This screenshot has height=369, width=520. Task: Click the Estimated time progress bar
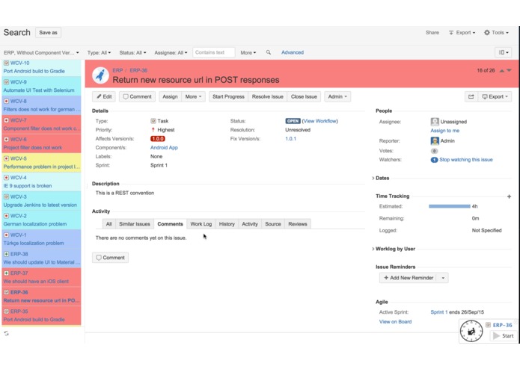tap(450, 206)
